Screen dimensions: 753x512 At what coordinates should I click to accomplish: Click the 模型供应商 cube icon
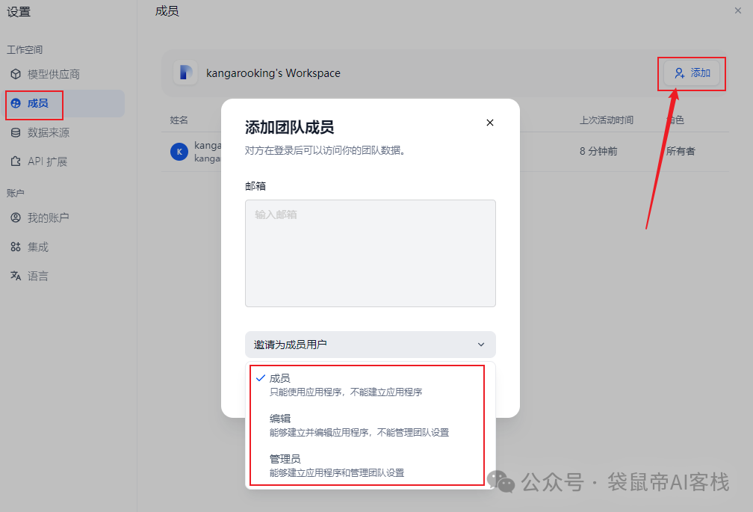click(16, 75)
